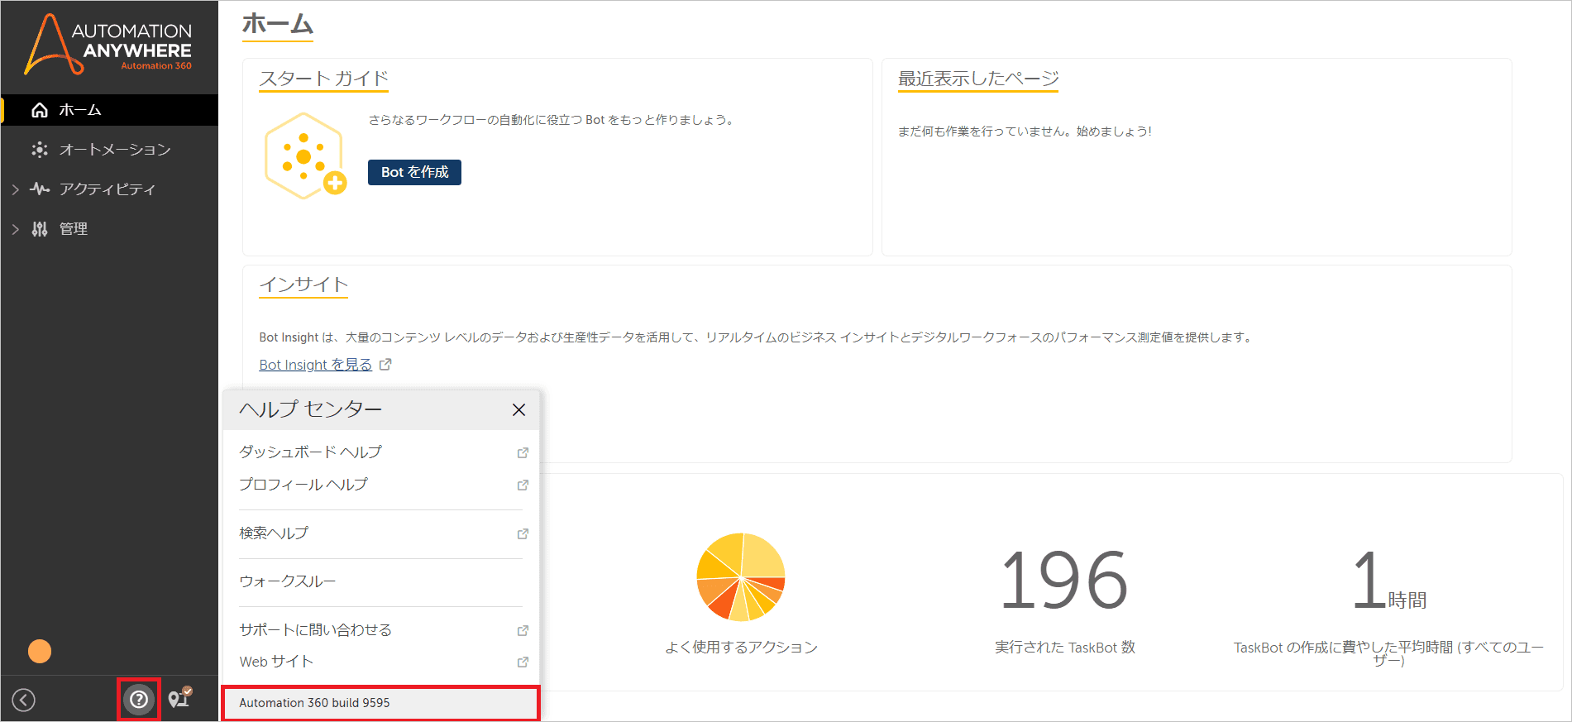This screenshot has height=722, width=1572.
Task: Open the アクティビティ menu item
Action: pos(109,189)
